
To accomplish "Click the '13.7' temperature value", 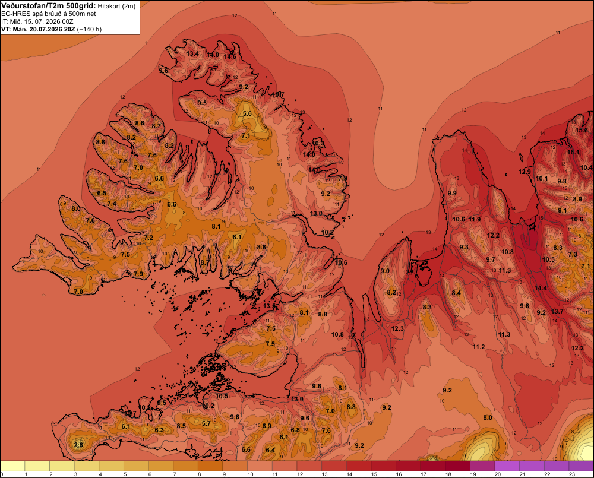I will [x=557, y=311].
